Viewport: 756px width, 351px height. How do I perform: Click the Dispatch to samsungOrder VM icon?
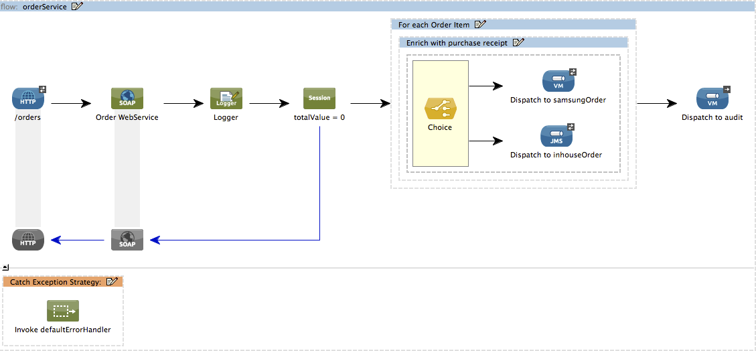pos(558,82)
